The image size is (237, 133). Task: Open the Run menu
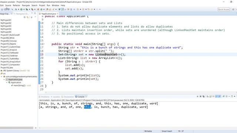pos(49,5)
